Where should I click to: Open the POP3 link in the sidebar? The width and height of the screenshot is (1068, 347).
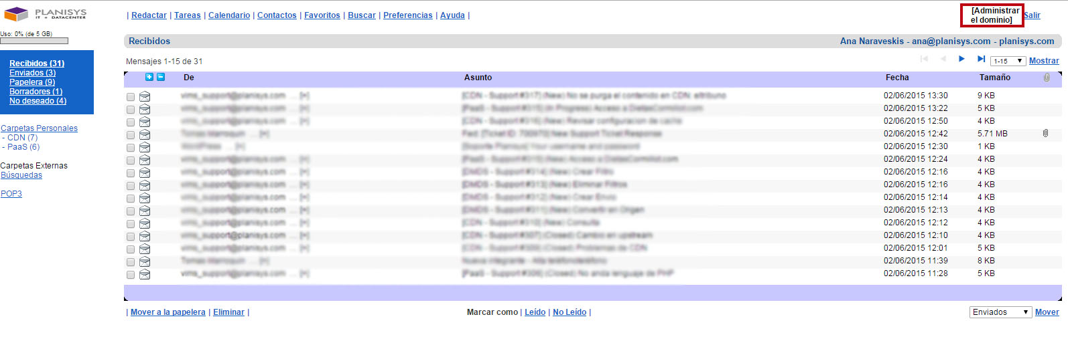(11, 194)
